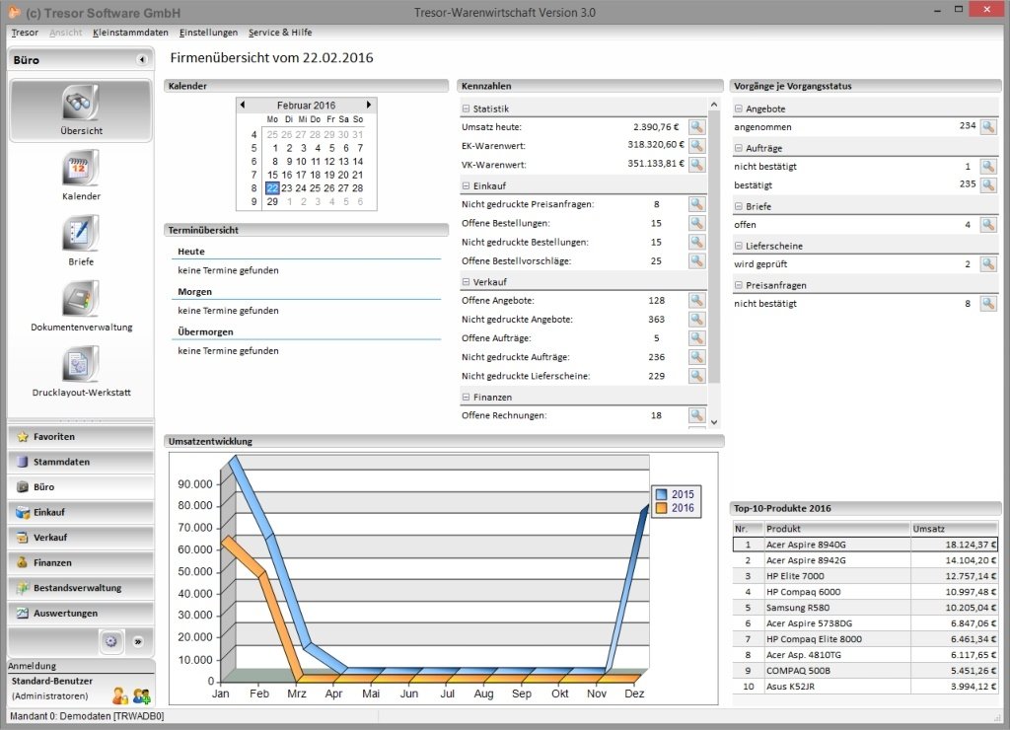Click the sidebar configuration gear button

(x=111, y=641)
